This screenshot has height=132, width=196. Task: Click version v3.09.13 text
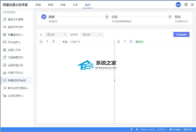click(162, 130)
